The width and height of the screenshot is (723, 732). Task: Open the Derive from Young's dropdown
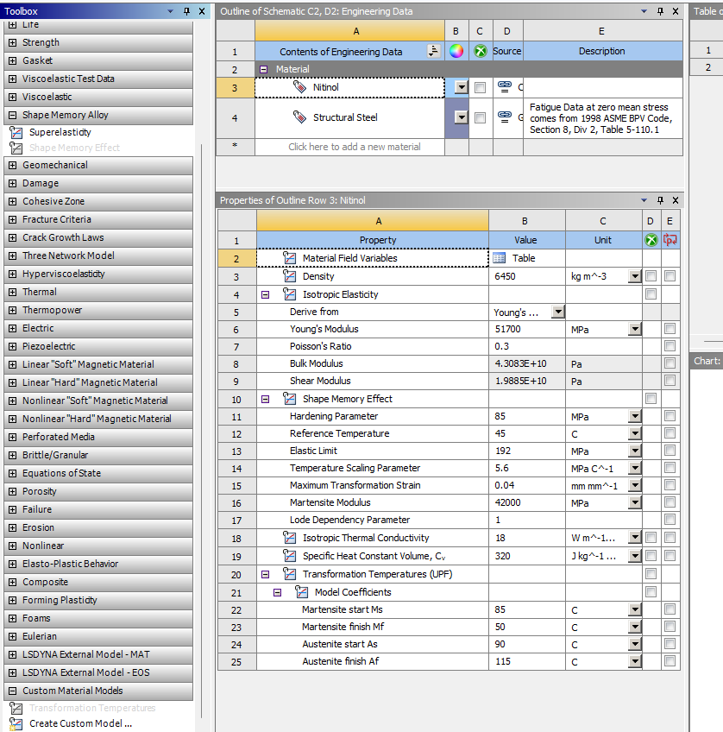[558, 312]
